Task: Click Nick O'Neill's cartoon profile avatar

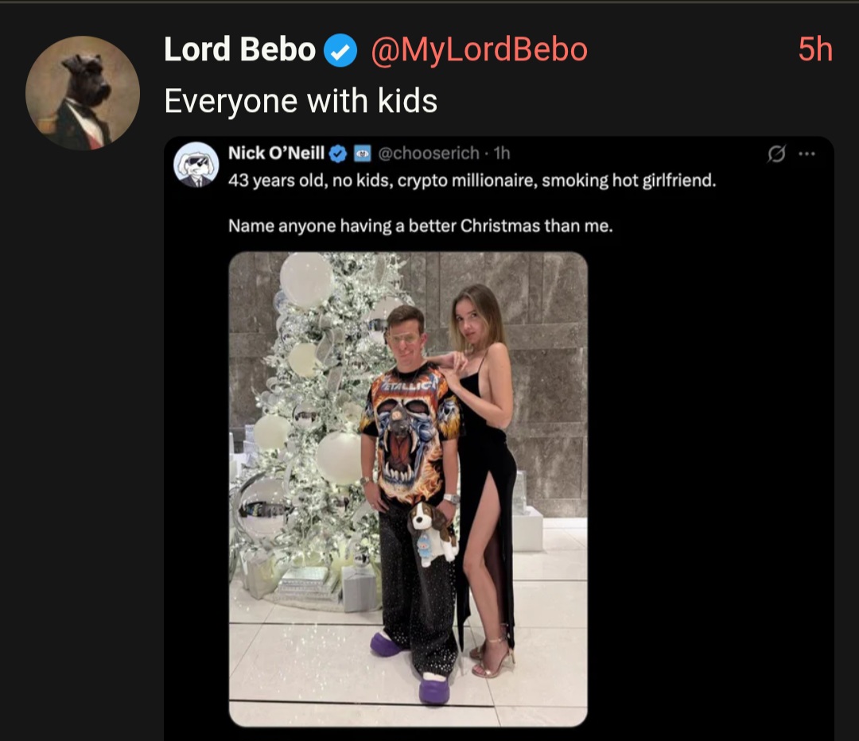Action: coord(196,164)
